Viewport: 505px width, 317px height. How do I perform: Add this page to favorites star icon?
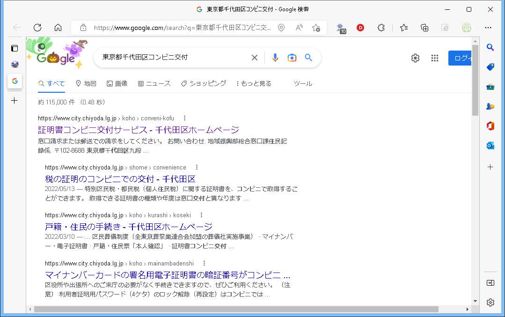(x=316, y=28)
